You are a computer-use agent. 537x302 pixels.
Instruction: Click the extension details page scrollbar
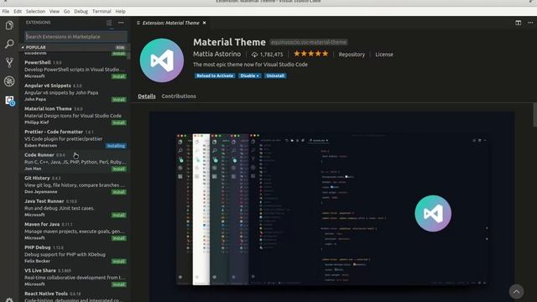534,115
